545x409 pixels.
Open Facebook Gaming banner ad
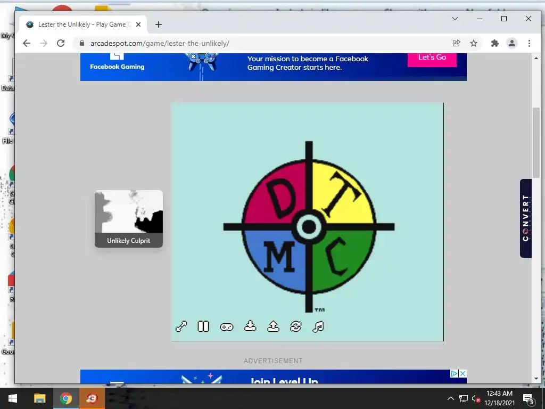pyautogui.click(x=274, y=67)
